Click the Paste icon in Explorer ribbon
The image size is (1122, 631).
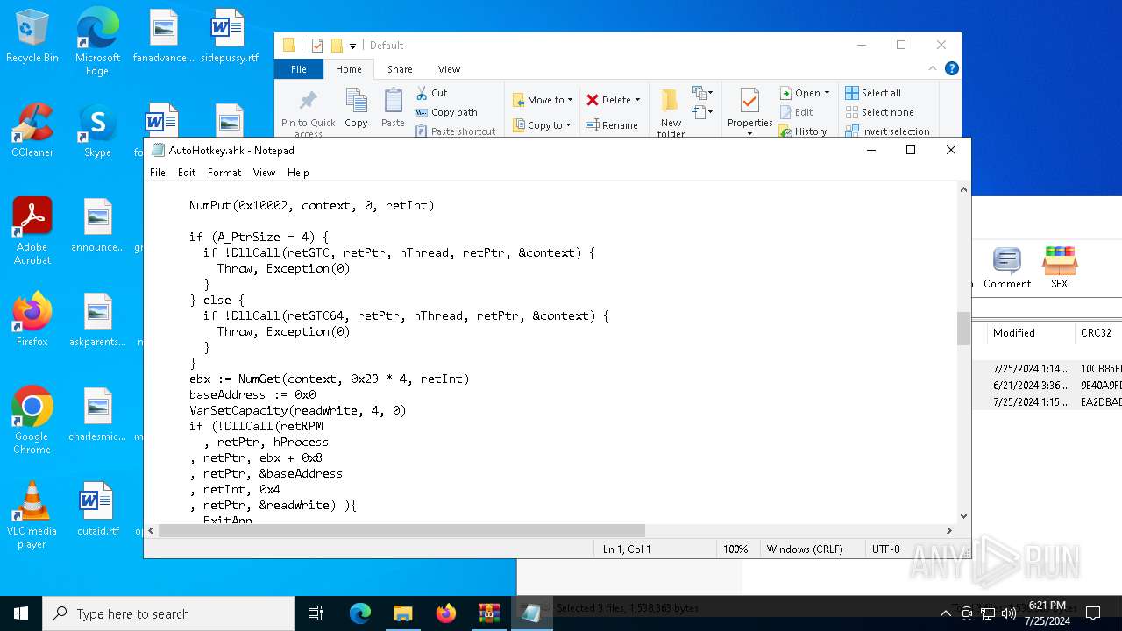(393, 108)
